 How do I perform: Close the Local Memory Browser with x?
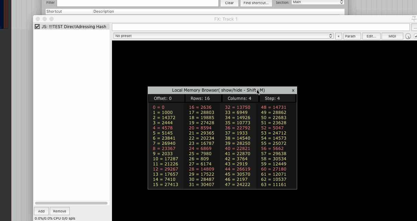293,90
